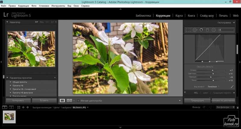
Task: Switch to Слайд-шоу module
Action: (207, 16)
